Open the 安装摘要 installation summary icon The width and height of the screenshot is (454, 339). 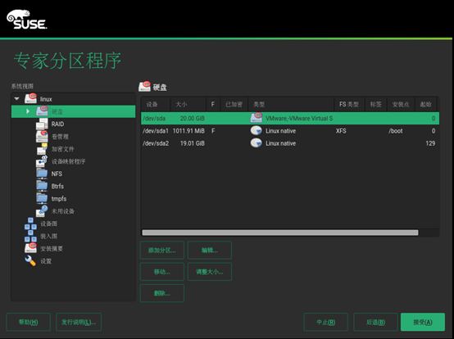pos(30,248)
